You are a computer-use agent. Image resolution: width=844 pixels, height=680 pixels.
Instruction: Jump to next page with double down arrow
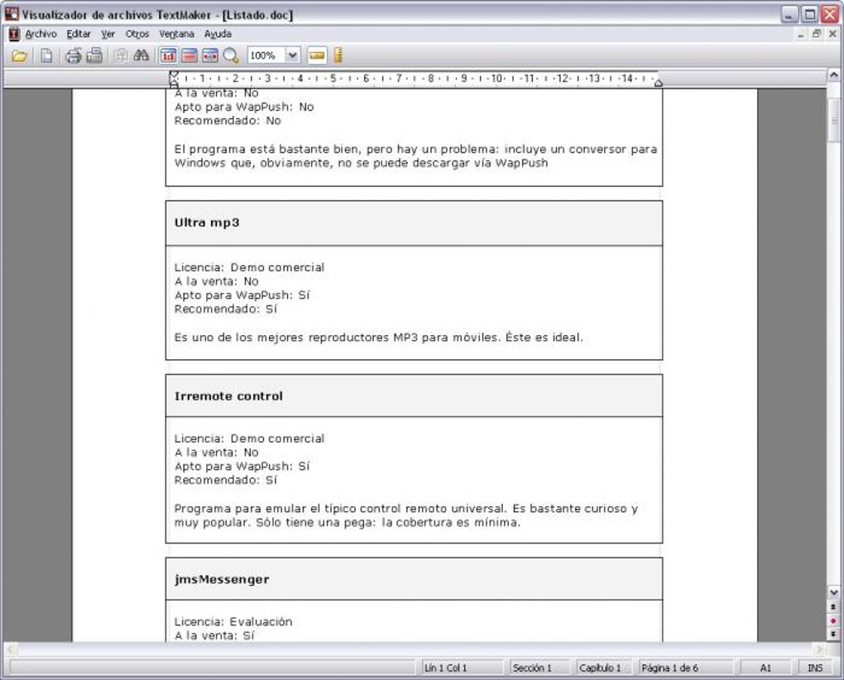[x=833, y=634]
